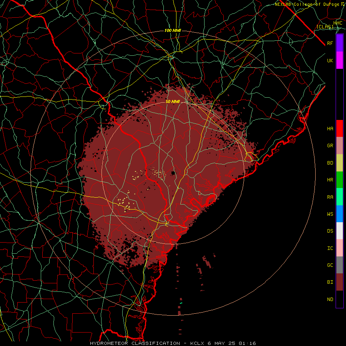This screenshot has width=346, height=346.
Task: Click the HA red color swatch
Action: pyautogui.click(x=339, y=128)
